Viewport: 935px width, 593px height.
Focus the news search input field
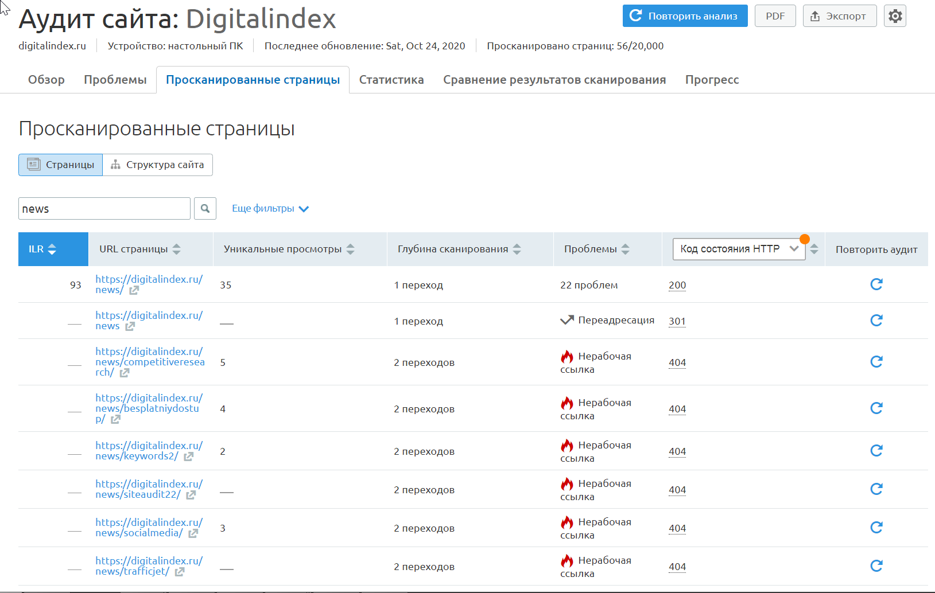[x=104, y=209]
